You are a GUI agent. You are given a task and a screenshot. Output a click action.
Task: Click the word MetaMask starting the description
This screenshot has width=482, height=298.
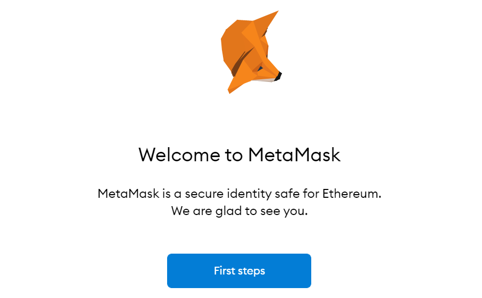click(128, 194)
